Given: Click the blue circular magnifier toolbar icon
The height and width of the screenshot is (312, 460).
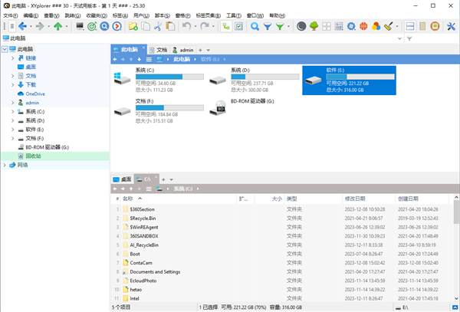Looking at the screenshot, I should point(104,26).
